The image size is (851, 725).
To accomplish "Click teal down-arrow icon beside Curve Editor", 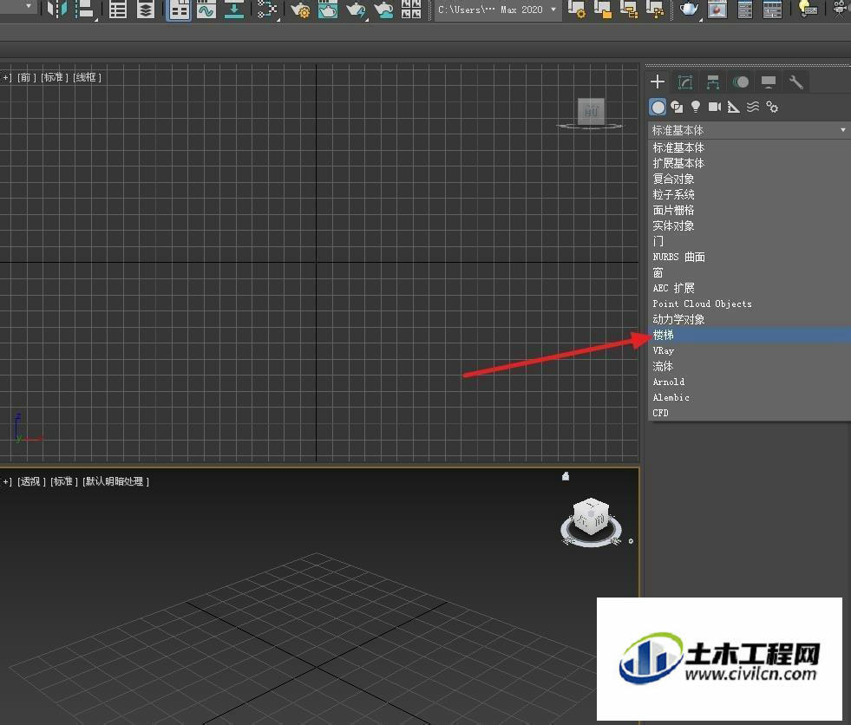I will (x=234, y=10).
